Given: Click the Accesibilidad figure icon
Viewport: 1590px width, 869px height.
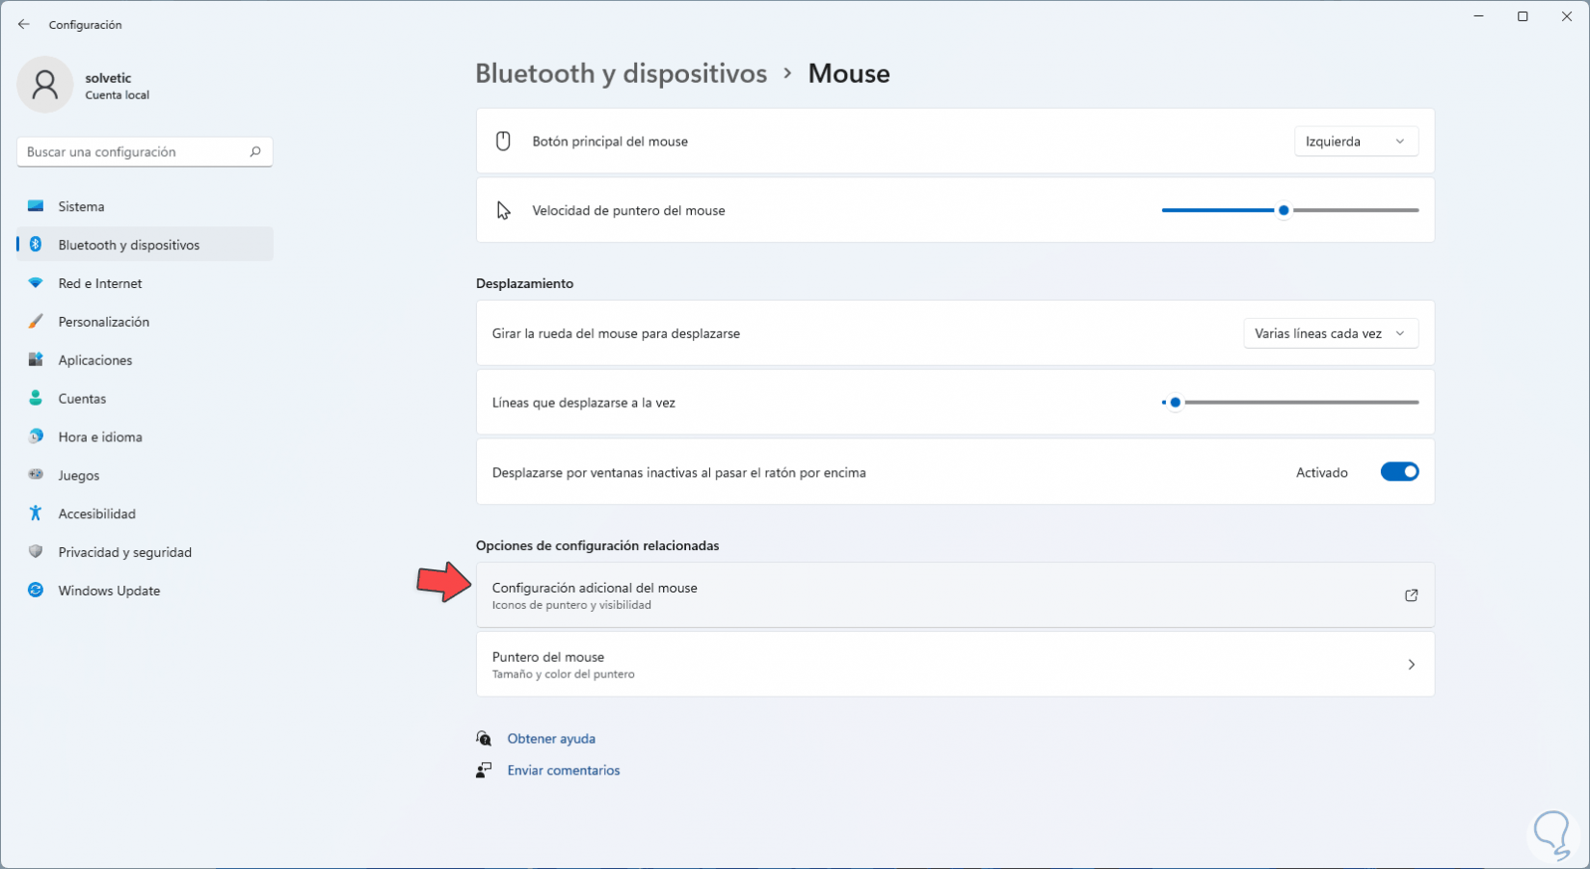Looking at the screenshot, I should 36,513.
